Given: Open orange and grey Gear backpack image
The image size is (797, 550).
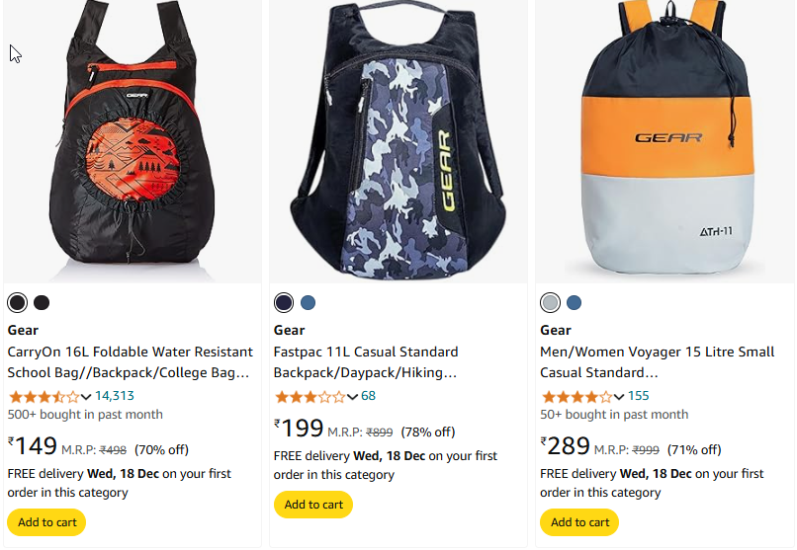Looking at the screenshot, I should pyautogui.click(x=664, y=141).
